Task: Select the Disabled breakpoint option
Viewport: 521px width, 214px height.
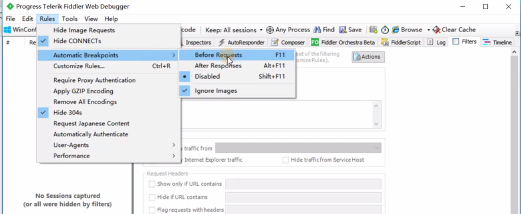Action: click(236, 76)
